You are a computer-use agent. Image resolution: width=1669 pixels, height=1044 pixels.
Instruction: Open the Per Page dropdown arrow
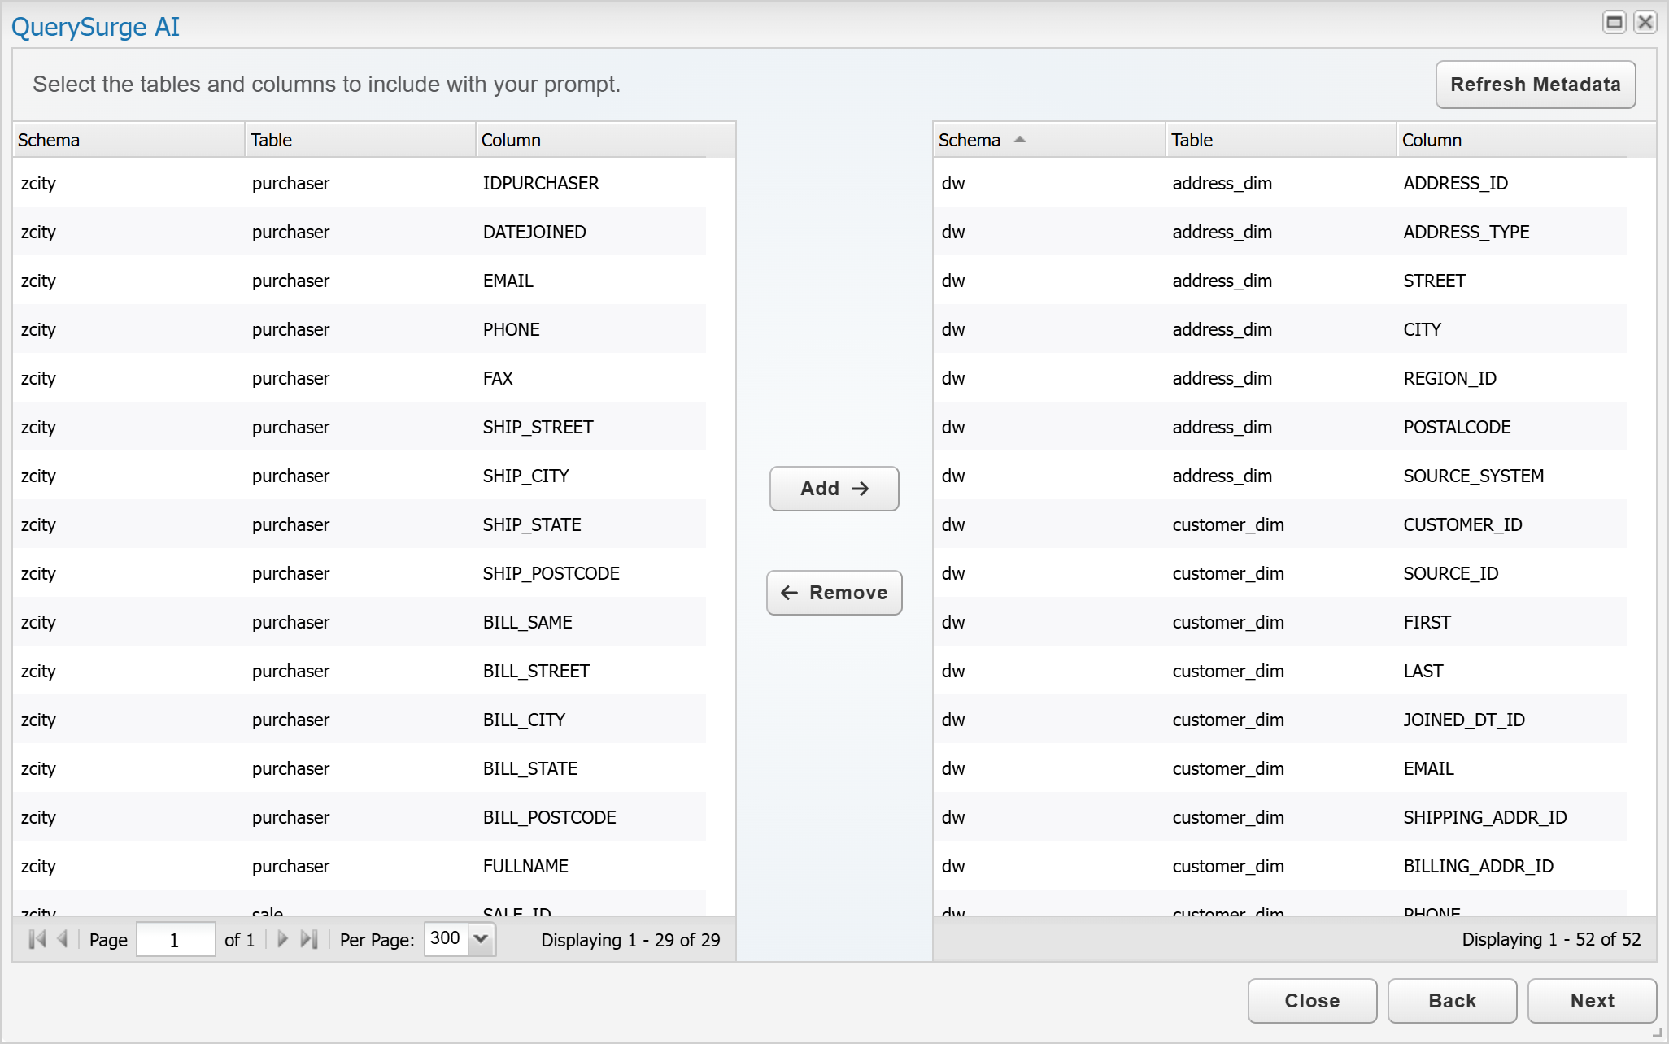click(481, 939)
